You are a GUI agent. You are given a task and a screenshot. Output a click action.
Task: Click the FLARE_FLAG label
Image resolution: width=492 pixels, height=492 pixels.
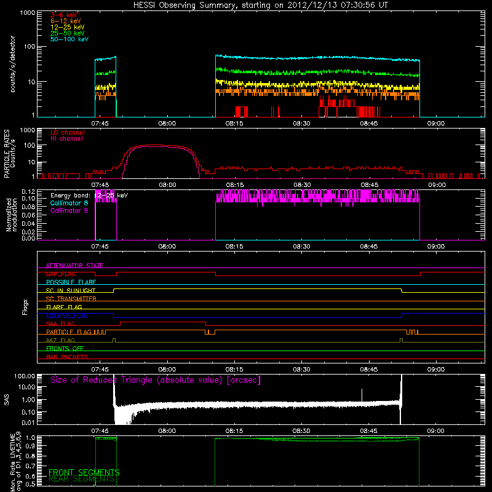coord(64,307)
